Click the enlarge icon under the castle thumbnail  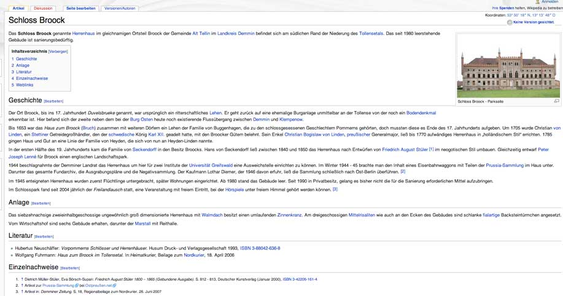coord(556,101)
